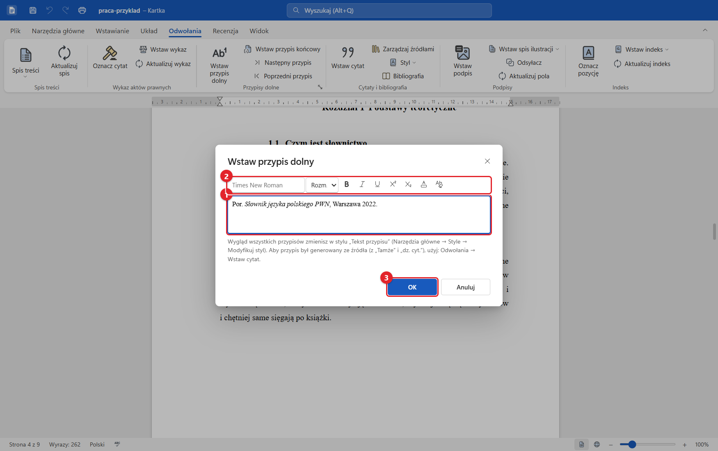Viewport: 718px width, 451px height.
Task: Apply superscript in the footnote toolbar
Action: [x=393, y=184]
